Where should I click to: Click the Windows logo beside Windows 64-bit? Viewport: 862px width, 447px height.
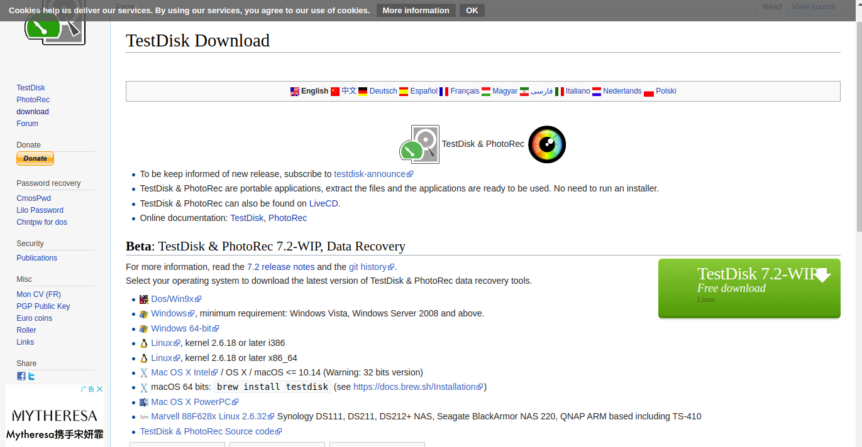tap(144, 329)
